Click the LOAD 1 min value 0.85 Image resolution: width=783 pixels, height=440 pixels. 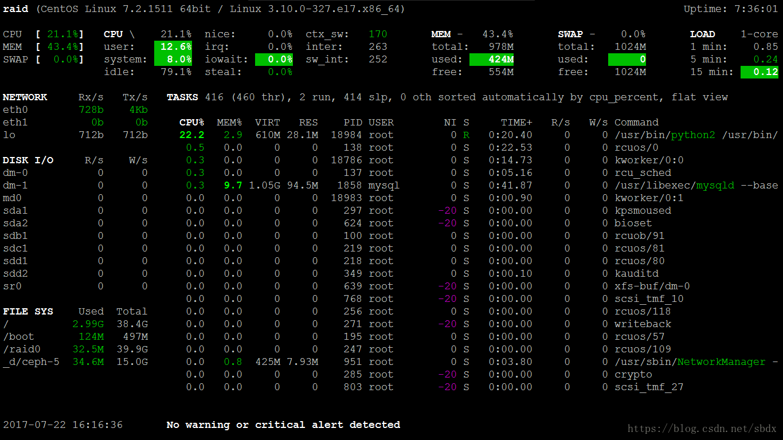click(x=766, y=47)
